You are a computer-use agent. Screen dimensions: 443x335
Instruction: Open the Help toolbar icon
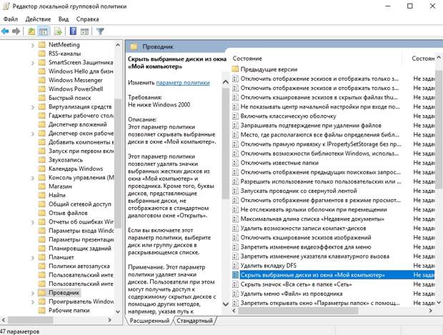73,31
